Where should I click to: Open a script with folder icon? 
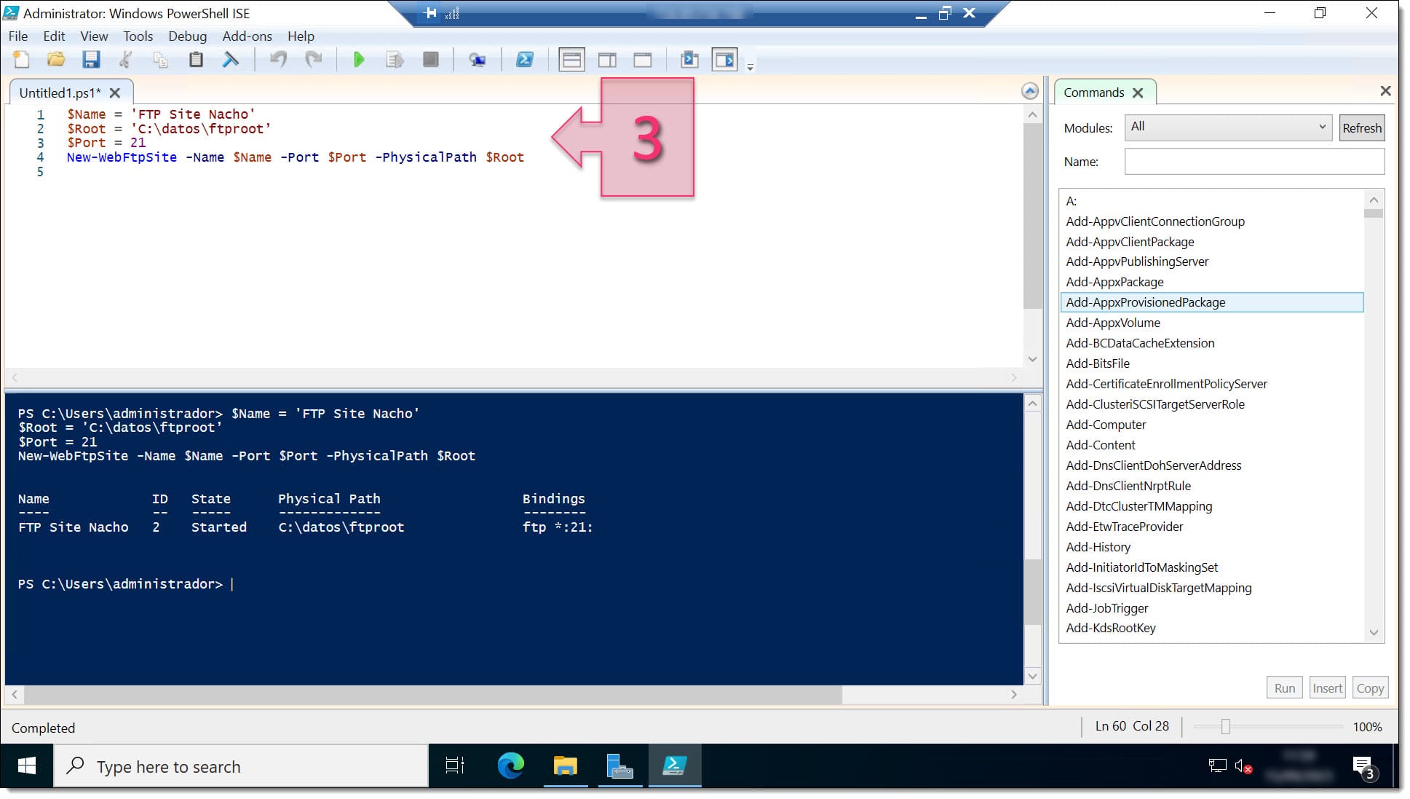tap(56, 60)
